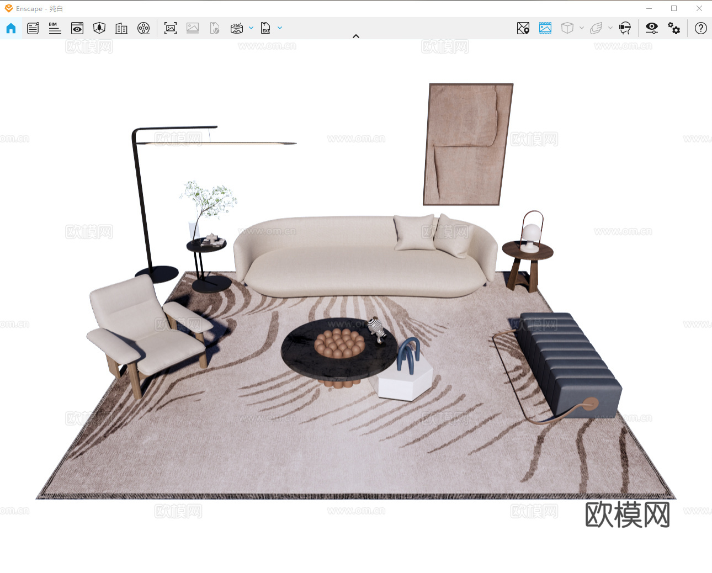This screenshot has height=573, width=712.
Task: Open the collaborative annotations panel
Action: (x=33, y=28)
